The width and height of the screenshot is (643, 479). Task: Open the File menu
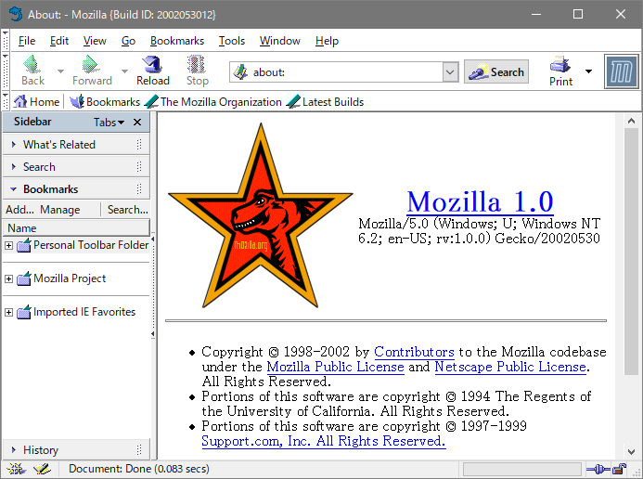[x=27, y=41]
